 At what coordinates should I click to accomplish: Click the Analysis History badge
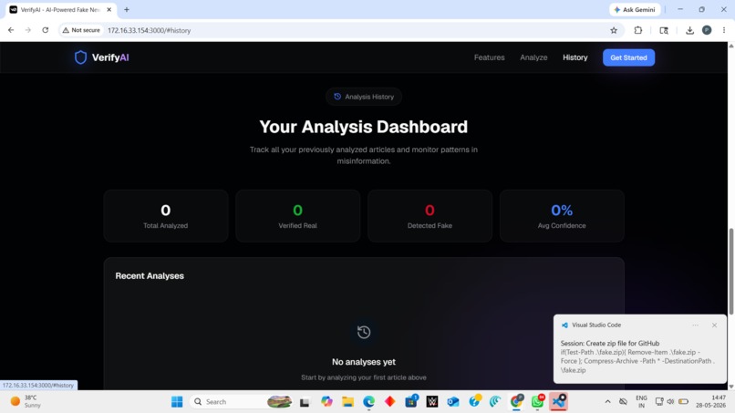tap(364, 97)
